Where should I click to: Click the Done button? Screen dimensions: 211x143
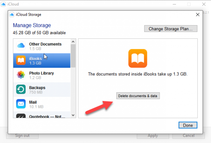pos(188,125)
